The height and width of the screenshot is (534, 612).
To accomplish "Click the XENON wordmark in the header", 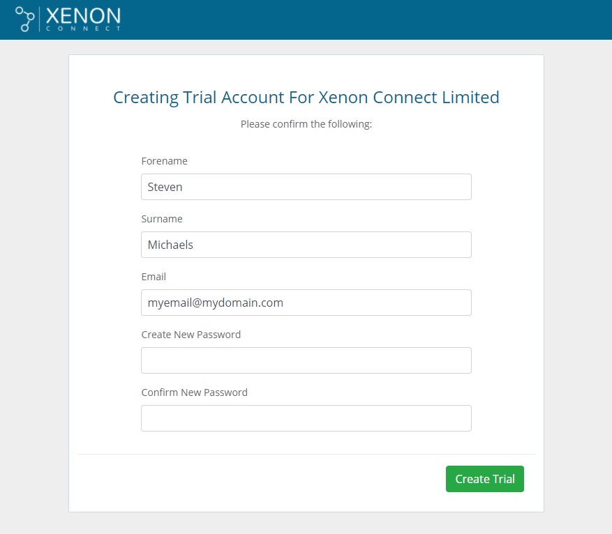I will point(82,15).
